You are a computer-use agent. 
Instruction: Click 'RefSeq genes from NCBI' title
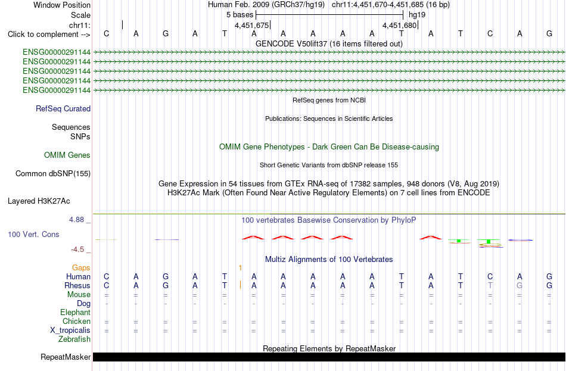(329, 100)
